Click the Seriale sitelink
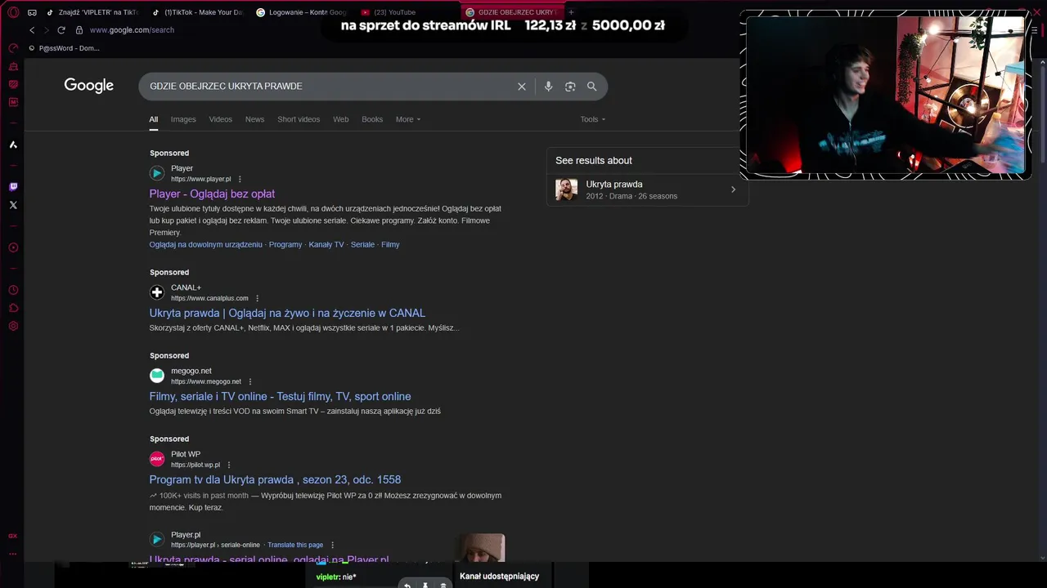The image size is (1047, 588). [x=362, y=244]
